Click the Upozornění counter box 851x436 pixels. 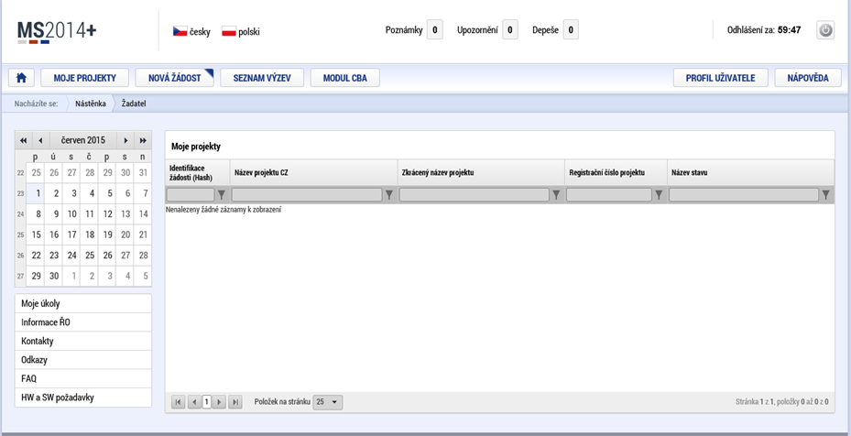(509, 30)
